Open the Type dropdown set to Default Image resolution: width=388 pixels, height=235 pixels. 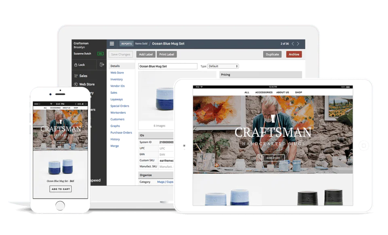coord(223,66)
